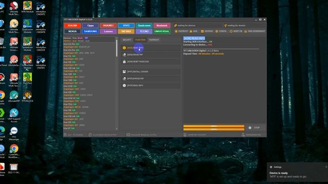
Task: Click the FASTBOOT toolbar icon
Action: coord(176,31)
